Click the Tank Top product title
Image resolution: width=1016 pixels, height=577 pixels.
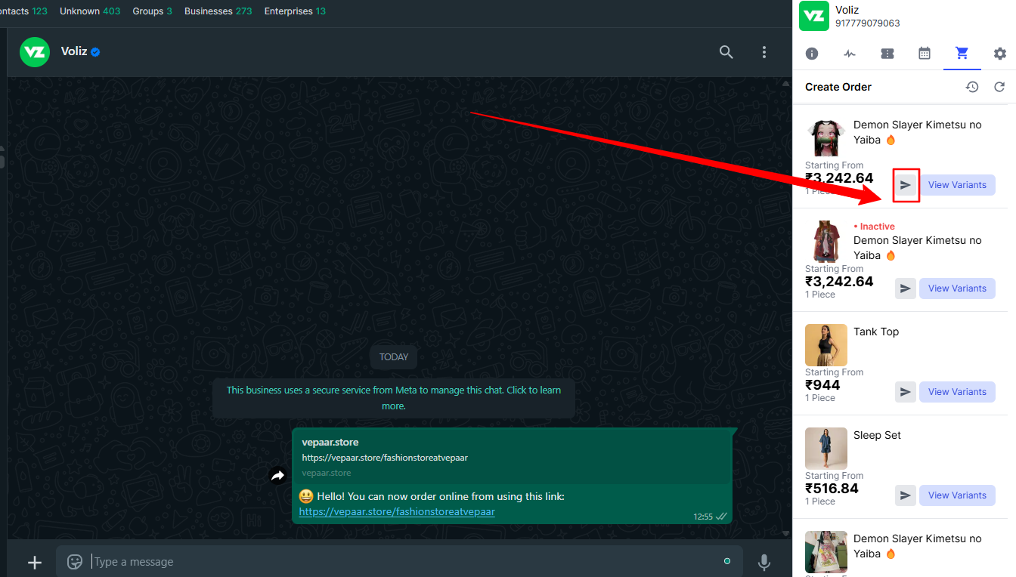tap(876, 332)
